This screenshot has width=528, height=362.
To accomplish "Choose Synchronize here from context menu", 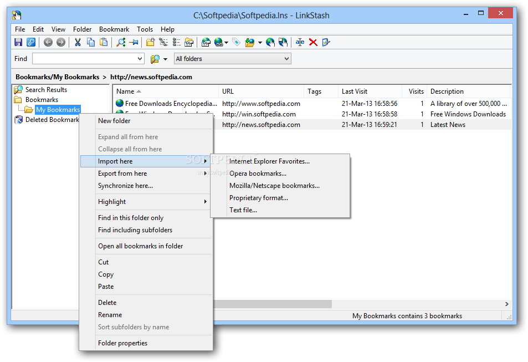I will [x=146, y=185].
